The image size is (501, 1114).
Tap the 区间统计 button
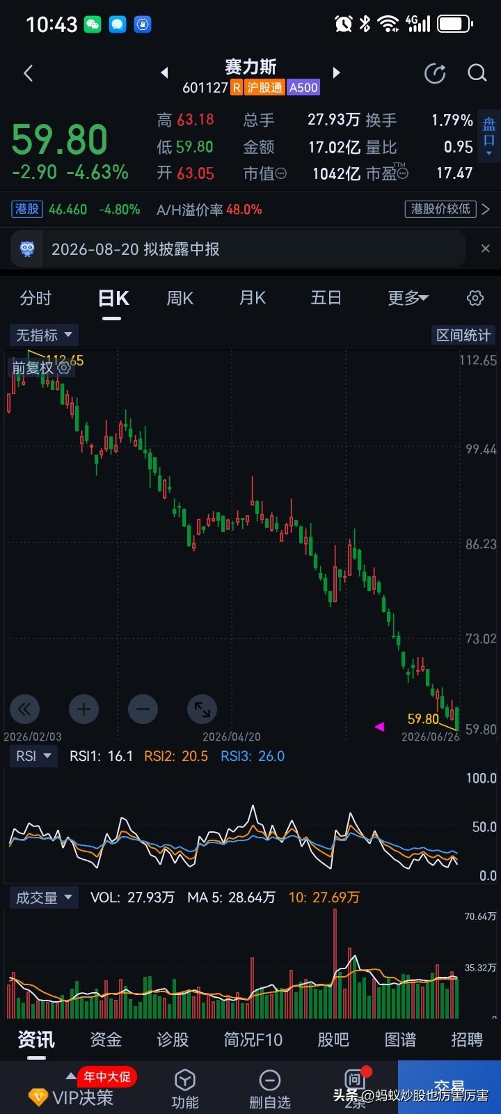463,335
